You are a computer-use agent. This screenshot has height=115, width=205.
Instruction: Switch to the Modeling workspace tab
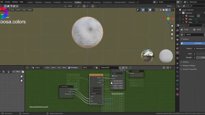coord(38,2)
